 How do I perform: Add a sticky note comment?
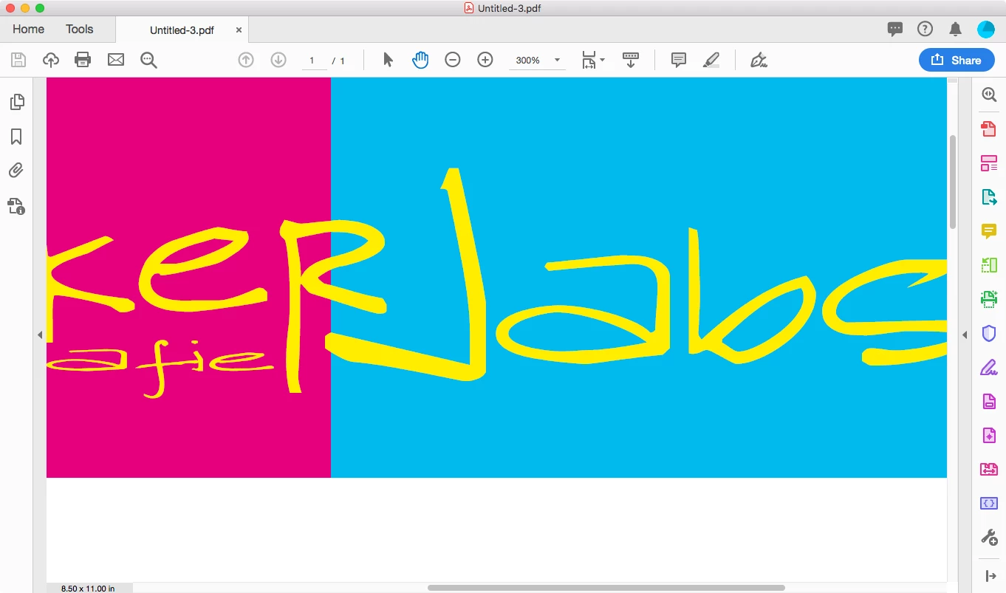[x=679, y=60]
